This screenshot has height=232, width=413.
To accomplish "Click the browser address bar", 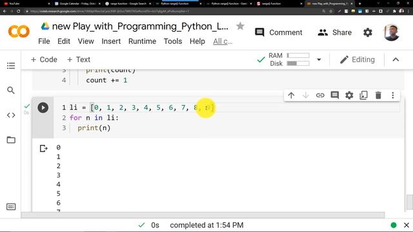I will 174,12.
